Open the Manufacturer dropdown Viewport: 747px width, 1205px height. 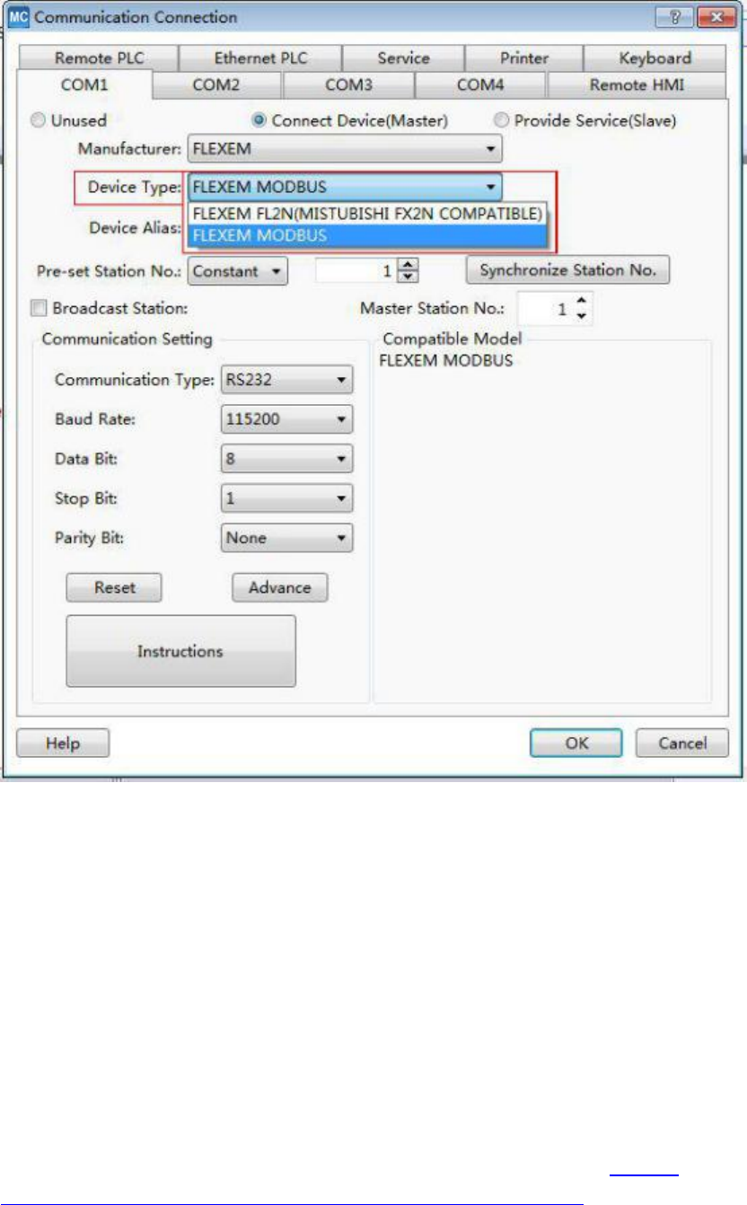345,148
